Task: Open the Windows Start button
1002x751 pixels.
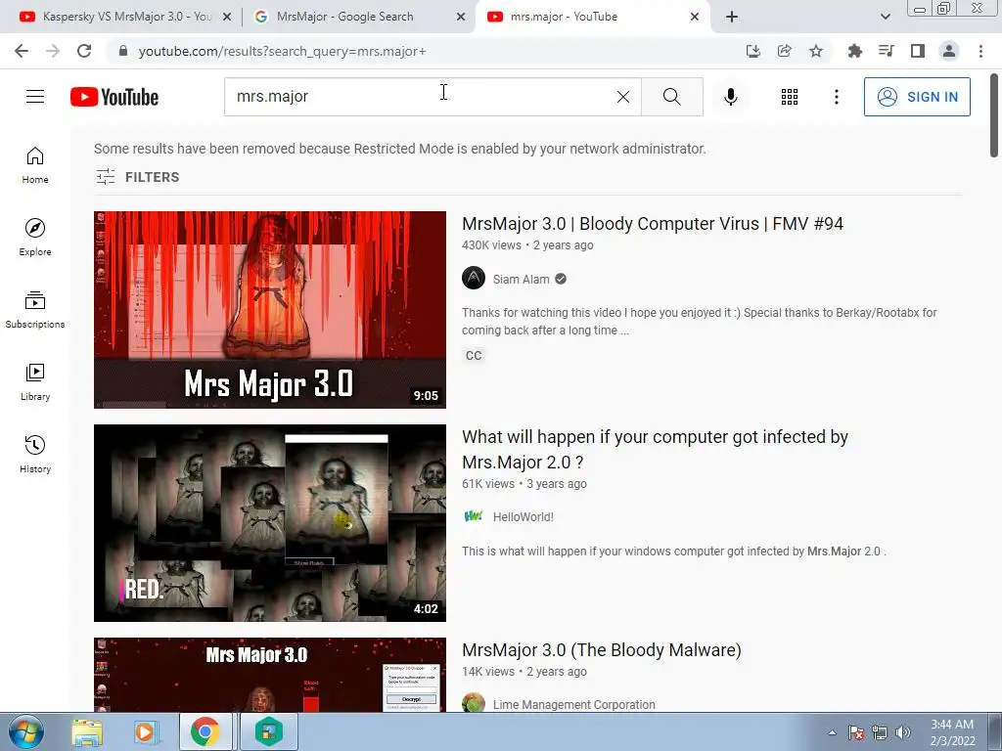Action: coord(25,731)
